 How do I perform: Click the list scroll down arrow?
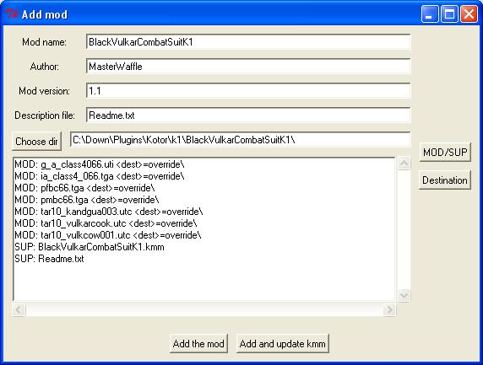[x=404, y=296]
